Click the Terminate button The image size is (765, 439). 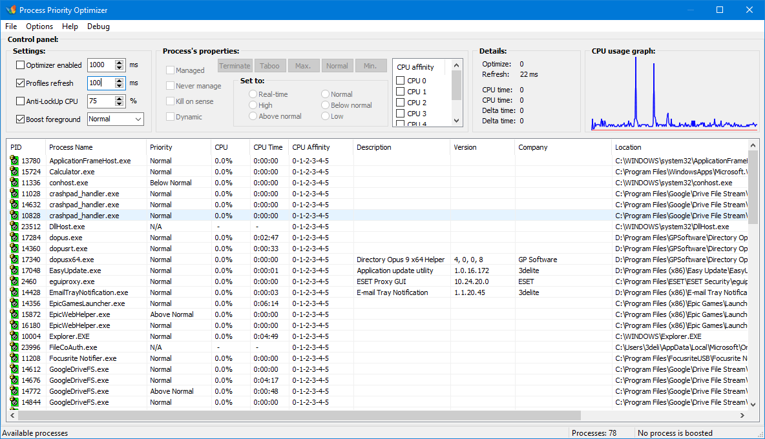[x=234, y=66]
